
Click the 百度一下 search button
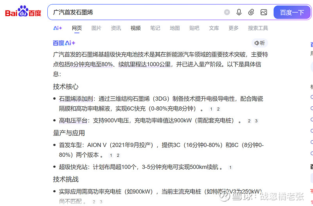292,13
